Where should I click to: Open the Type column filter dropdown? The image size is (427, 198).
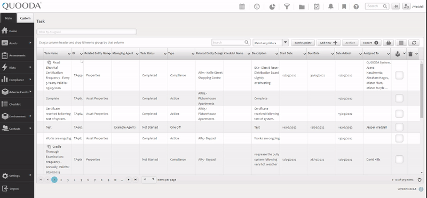tap(193, 54)
